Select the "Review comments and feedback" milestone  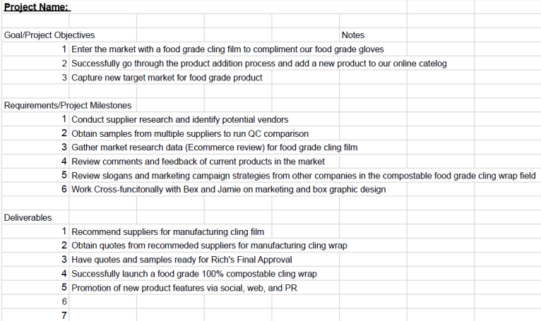(198, 162)
